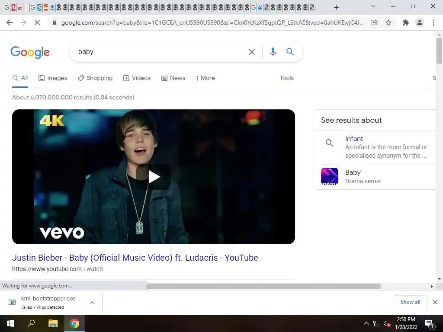
Task: Open the Windows Start menu
Action: tap(10, 323)
